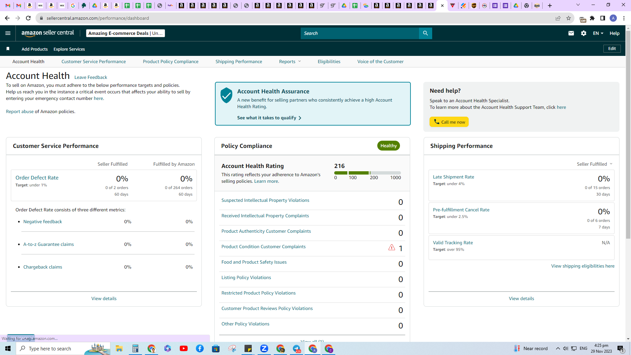
Task: Click the A-to-z Guarantee claims link
Action: (x=49, y=244)
